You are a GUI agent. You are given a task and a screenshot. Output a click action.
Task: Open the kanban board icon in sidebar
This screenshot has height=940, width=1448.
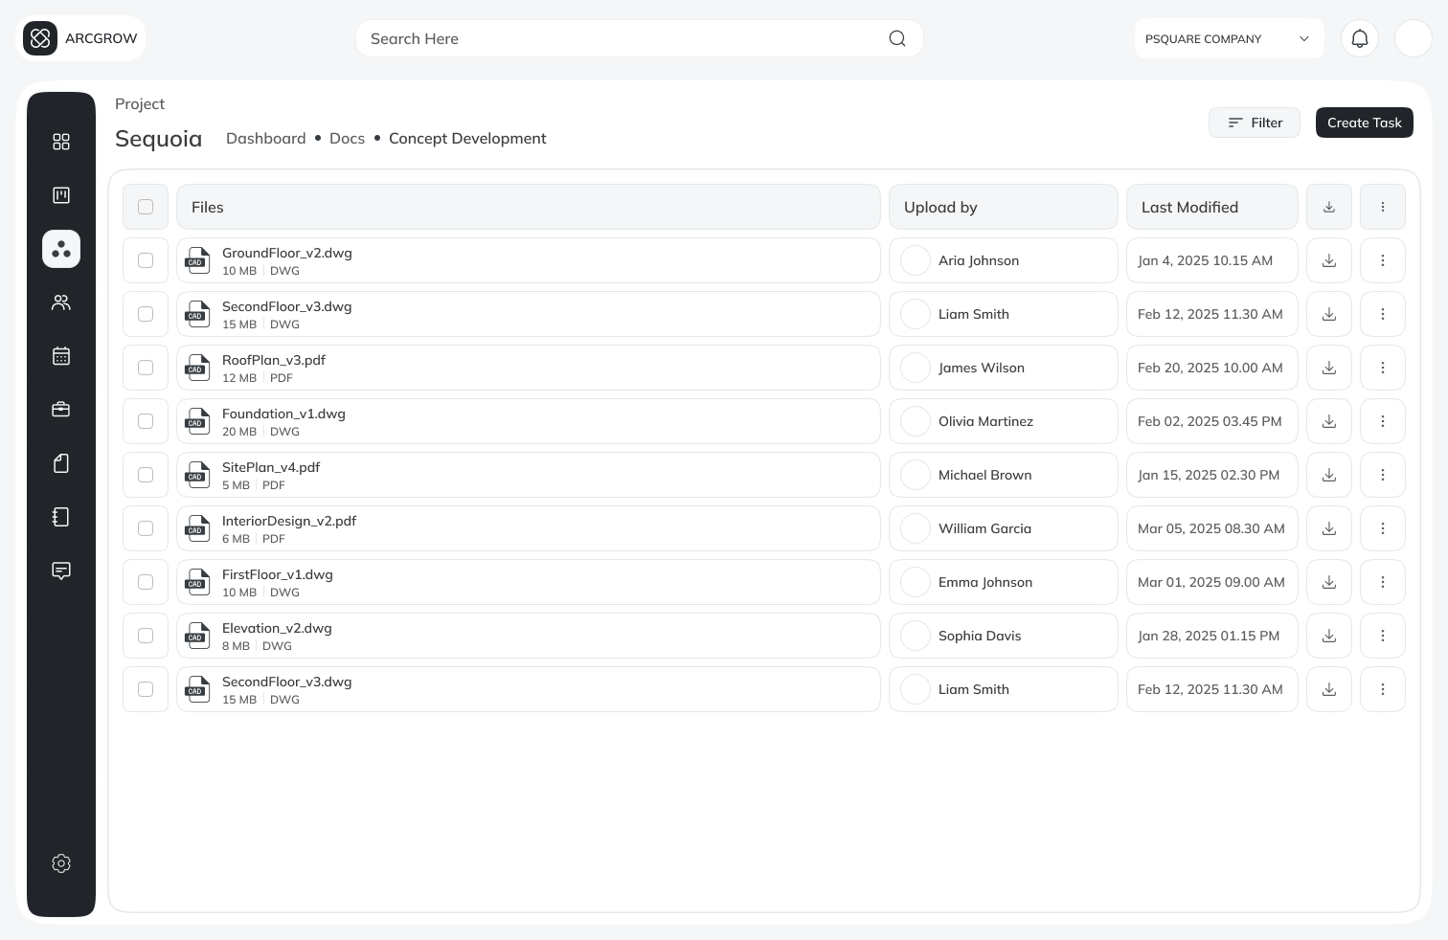coord(61,195)
